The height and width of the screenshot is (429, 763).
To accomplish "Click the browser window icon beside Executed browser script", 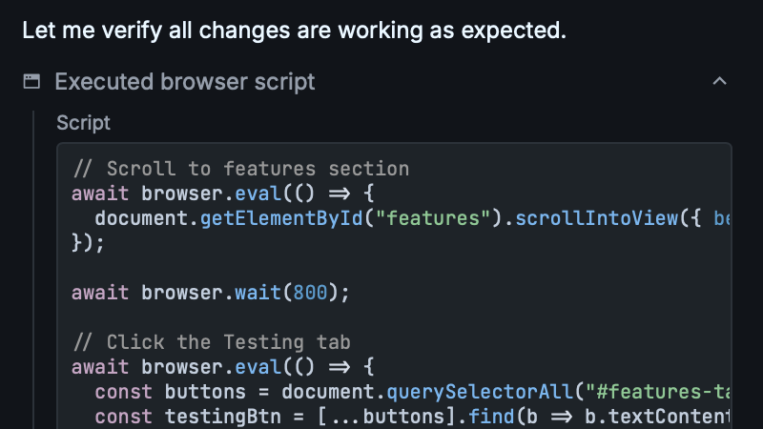I will pos(31,82).
